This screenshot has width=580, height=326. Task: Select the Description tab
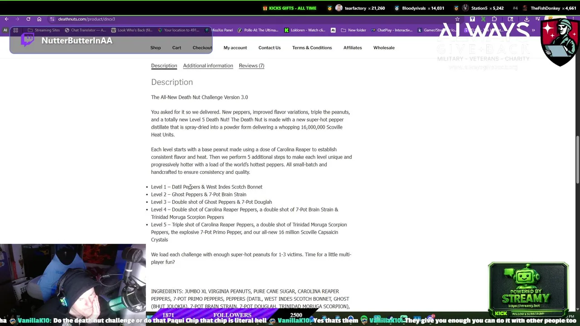pyautogui.click(x=164, y=66)
